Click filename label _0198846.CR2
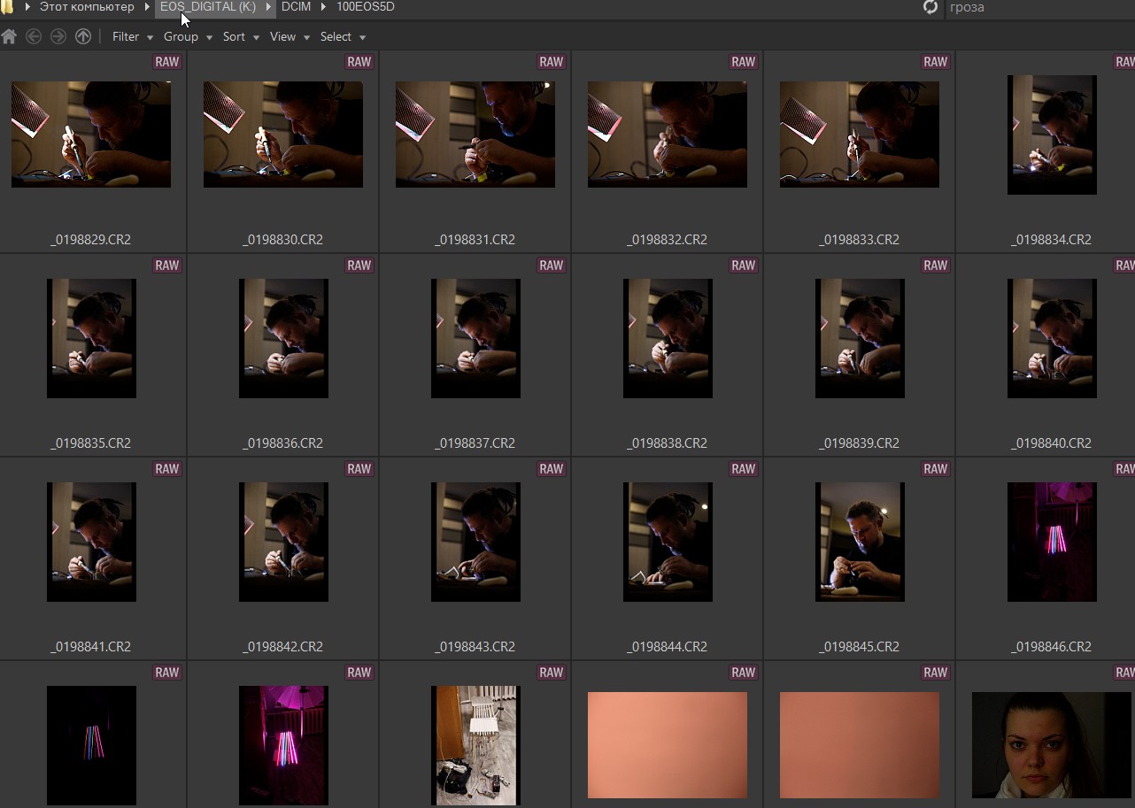This screenshot has height=808, width=1135. tap(1052, 647)
